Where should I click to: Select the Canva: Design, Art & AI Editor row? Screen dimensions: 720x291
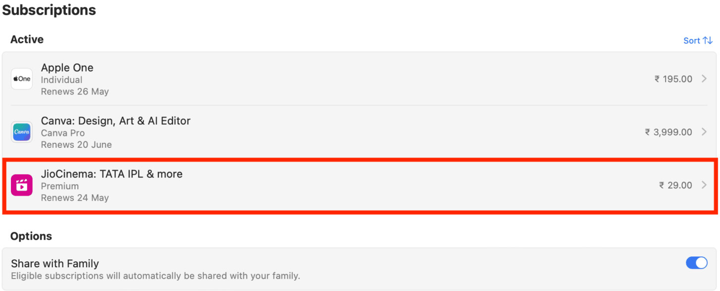tap(346, 132)
